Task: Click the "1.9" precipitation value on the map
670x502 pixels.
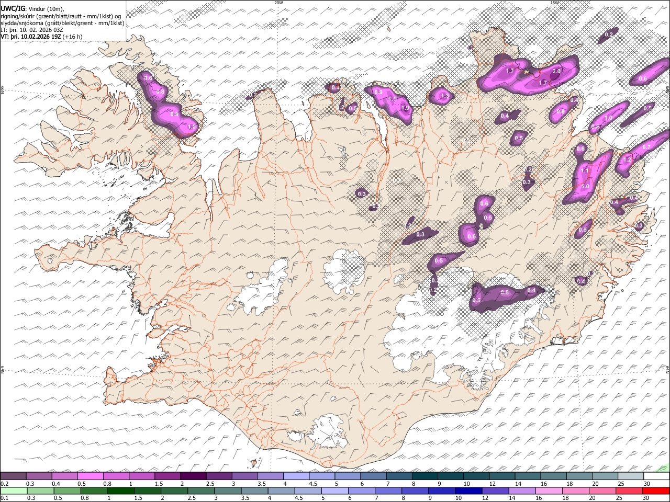Action: [405, 108]
